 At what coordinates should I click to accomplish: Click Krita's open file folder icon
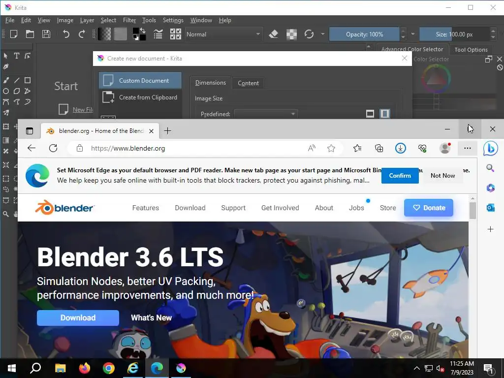(x=30, y=34)
